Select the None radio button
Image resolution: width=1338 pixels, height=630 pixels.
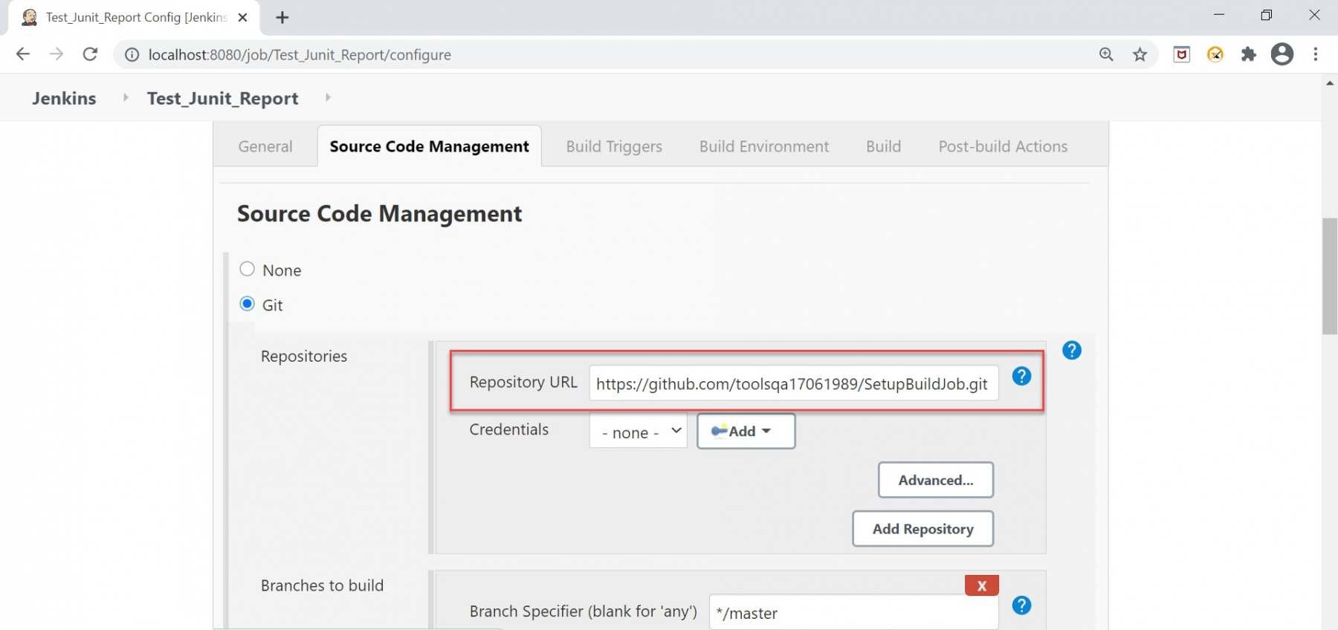tap(248, 269)
